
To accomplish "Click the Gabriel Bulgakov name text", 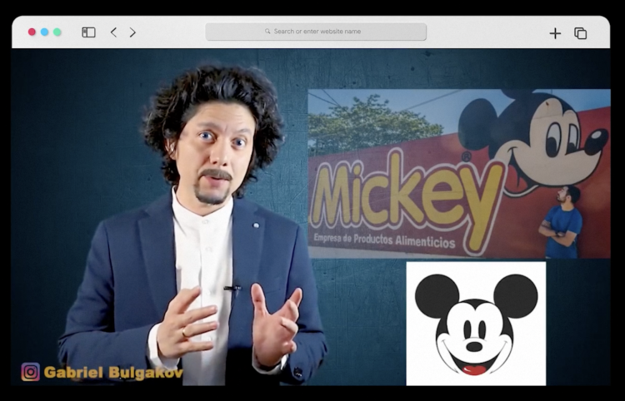I will (113, 373).
